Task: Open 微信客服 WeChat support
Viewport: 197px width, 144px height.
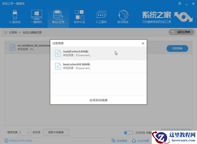Action: (x=119, y=141)
